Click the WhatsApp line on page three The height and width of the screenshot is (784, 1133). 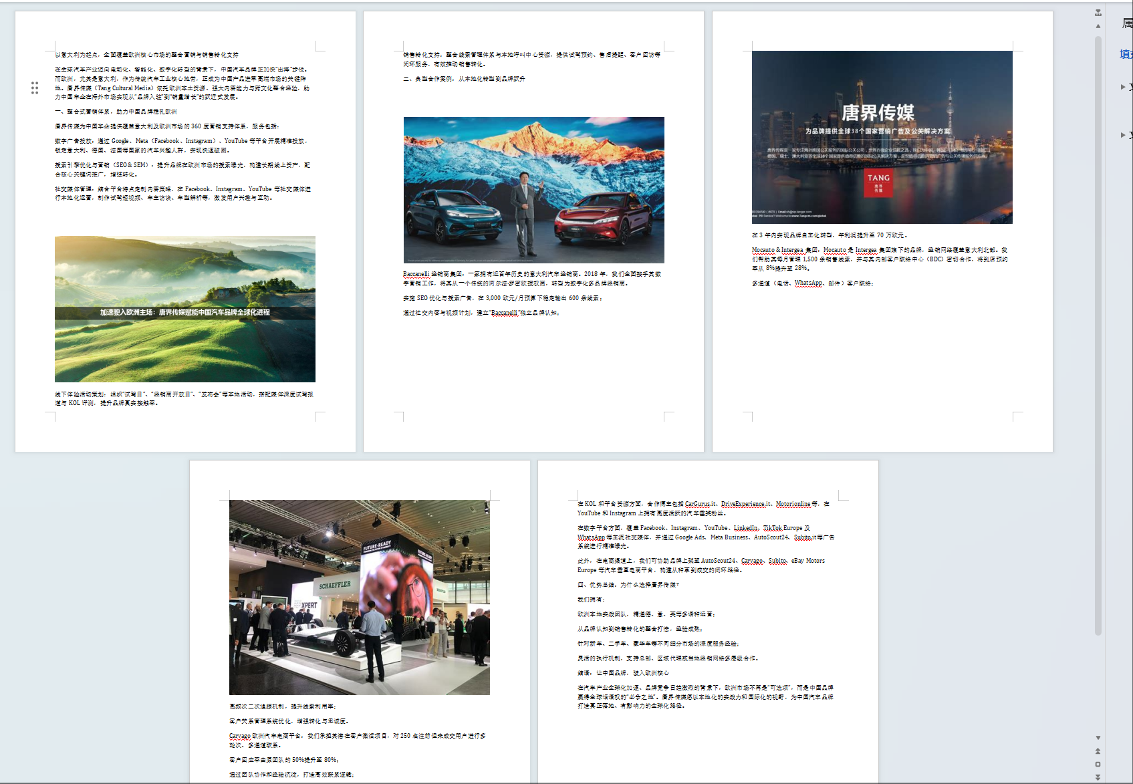click(x=813, y=283)
